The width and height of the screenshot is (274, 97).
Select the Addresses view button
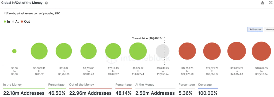coord(255,29)
